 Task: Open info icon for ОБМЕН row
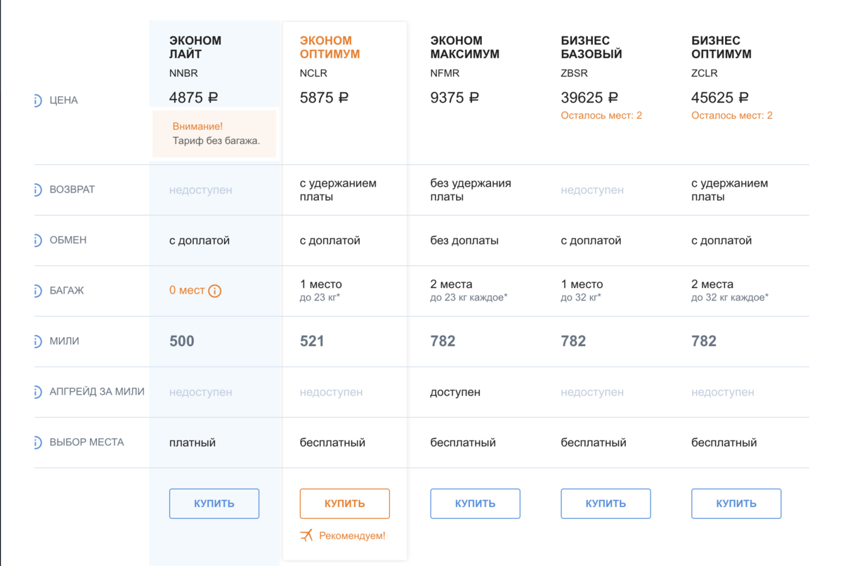(38, 240)
